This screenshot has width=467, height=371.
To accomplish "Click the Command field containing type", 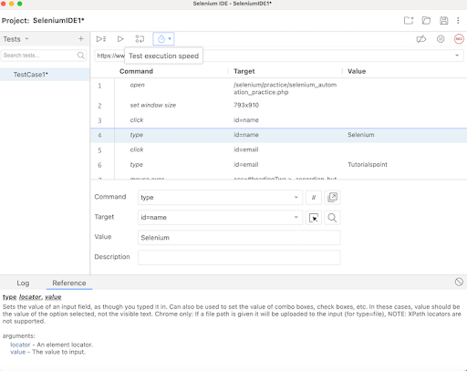I will 220,198.
